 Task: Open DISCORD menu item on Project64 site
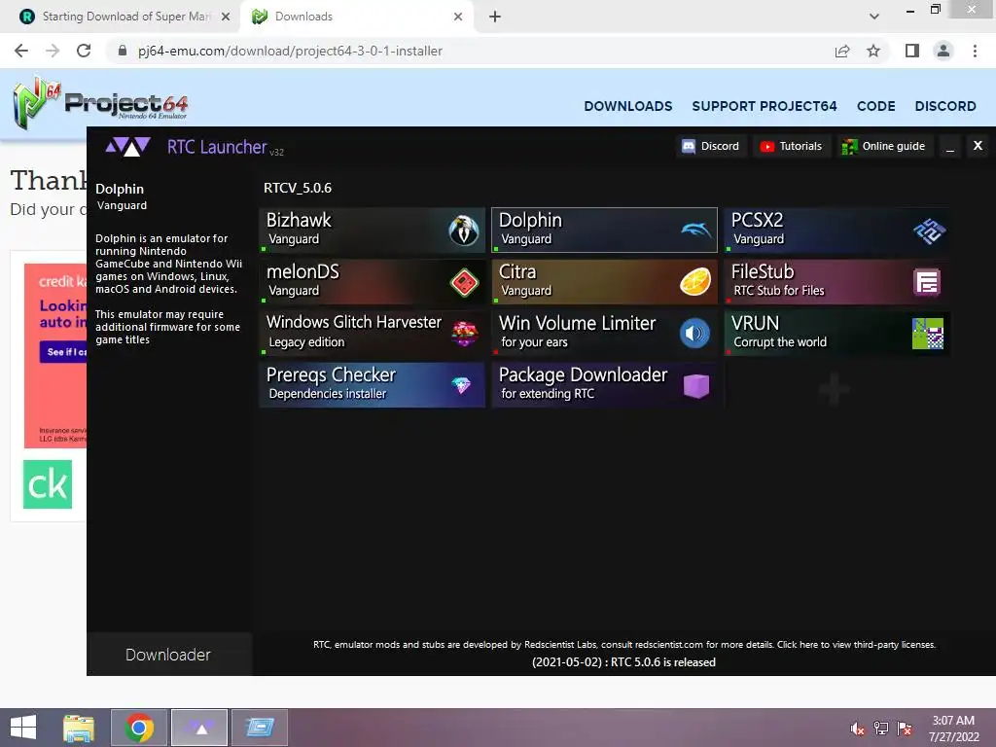click(945, 106)
